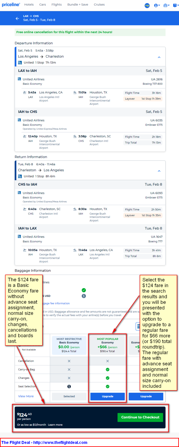Open the help question-mark dropdown
The height and width of the screenshot is (447, 179).
tap(175, 5)
